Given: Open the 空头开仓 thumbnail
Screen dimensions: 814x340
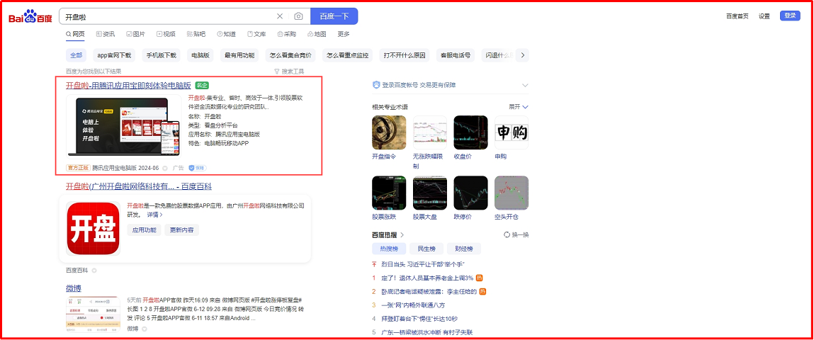Looking at the screenshot, I should pos(512,193).
